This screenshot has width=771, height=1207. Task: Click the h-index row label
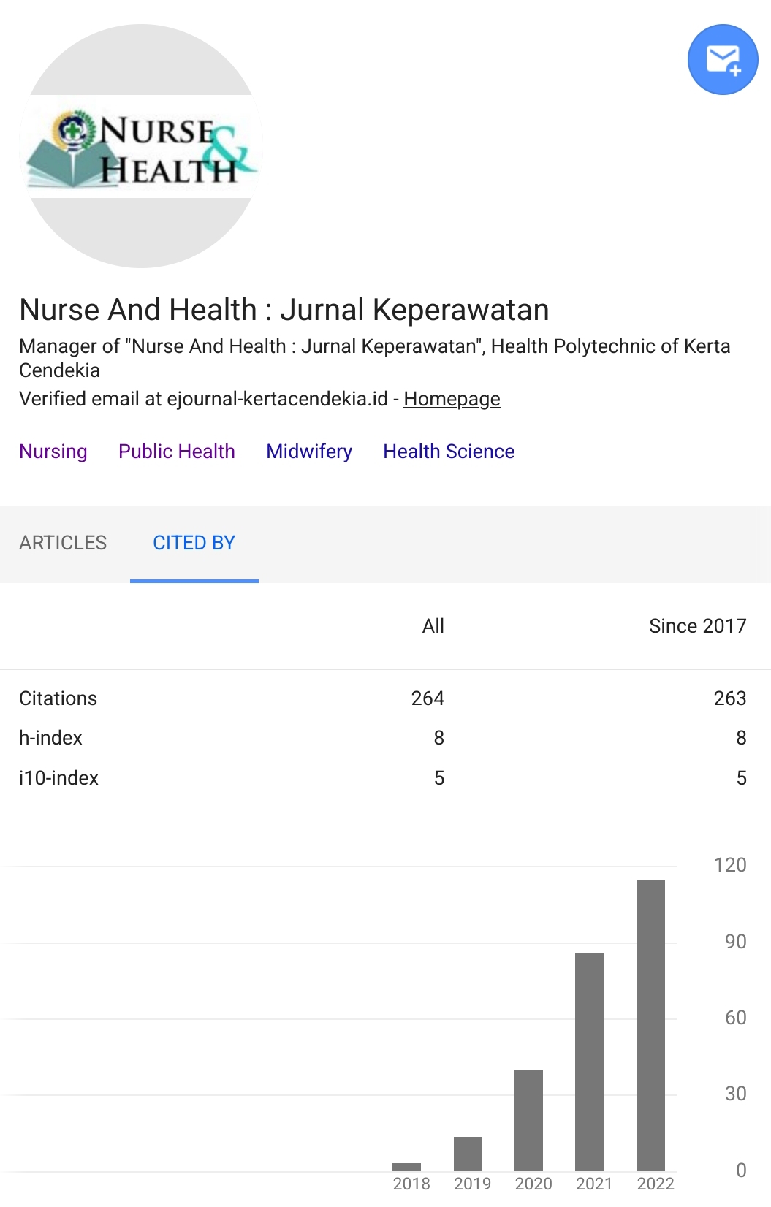(50, 738)
